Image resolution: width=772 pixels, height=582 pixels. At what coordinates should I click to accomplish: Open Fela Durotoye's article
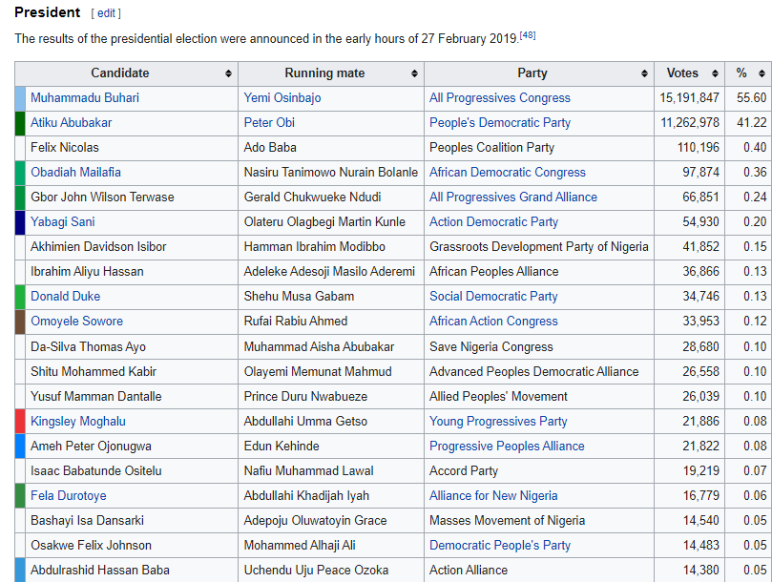(69, 495)
